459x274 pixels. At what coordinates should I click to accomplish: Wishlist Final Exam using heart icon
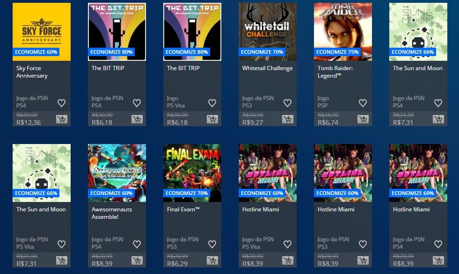(212, 244)
